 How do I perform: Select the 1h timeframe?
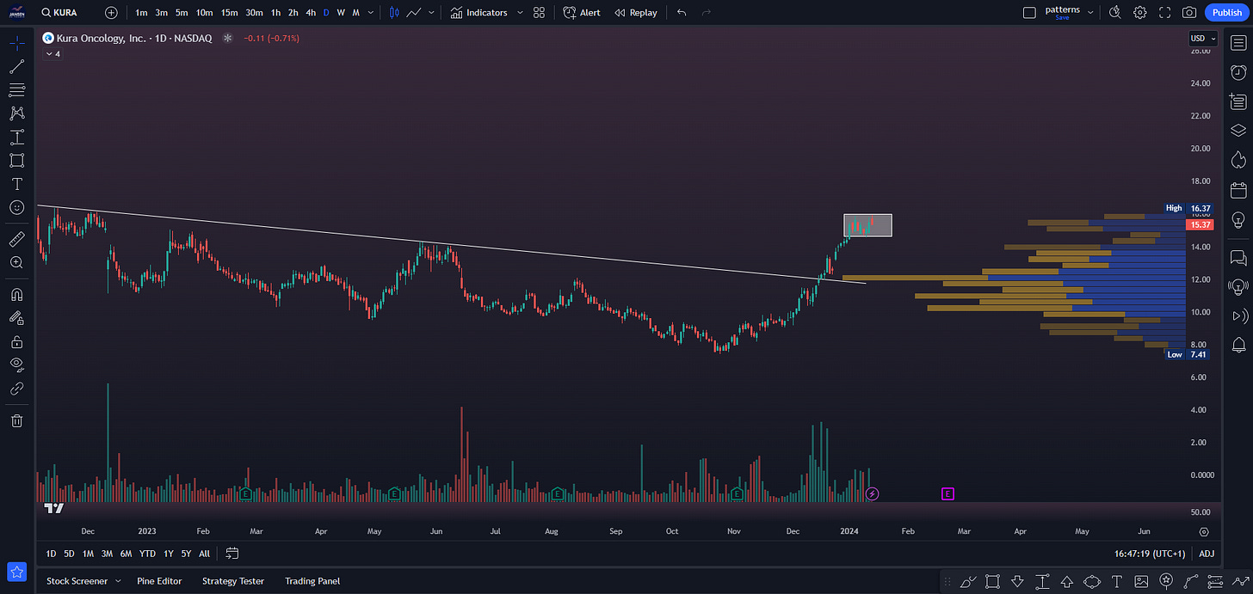275,13
